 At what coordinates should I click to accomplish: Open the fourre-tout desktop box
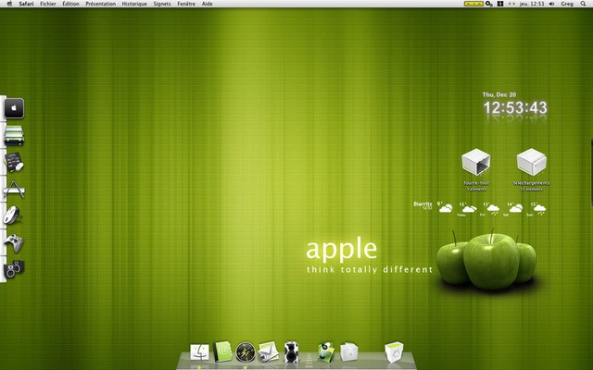(x=476, y=163)
